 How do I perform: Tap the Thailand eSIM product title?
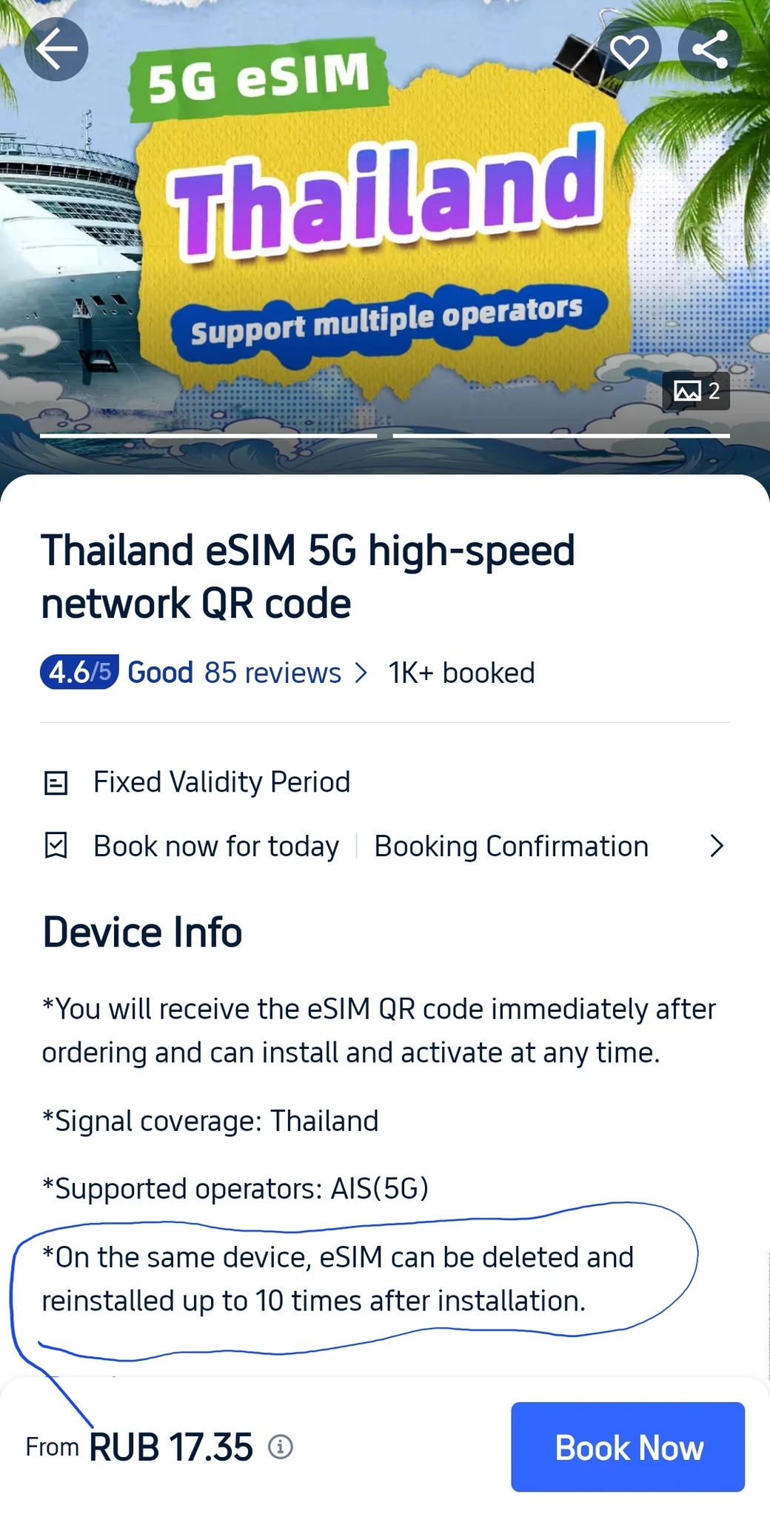pos(307,576)
